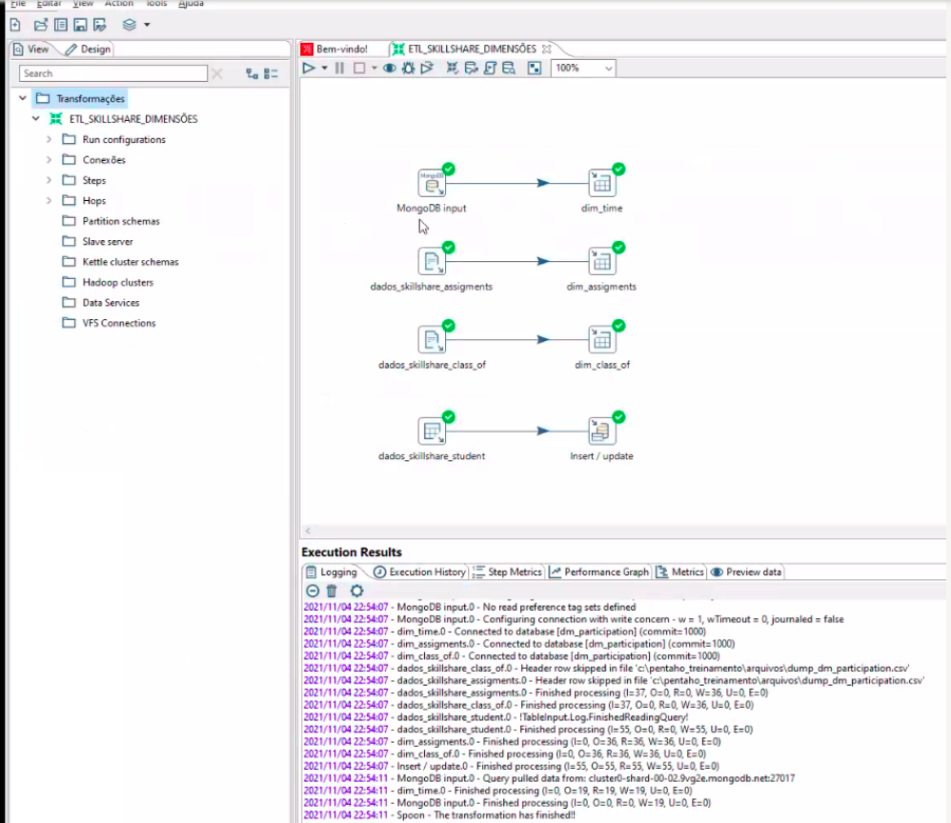The image size is (951, 823).
Task: Select the dim_time table output step
Action: click(601, 183)
